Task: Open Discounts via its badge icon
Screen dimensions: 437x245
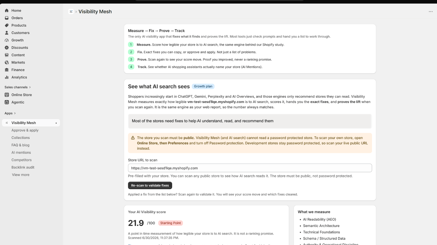Action: point(7,48)
